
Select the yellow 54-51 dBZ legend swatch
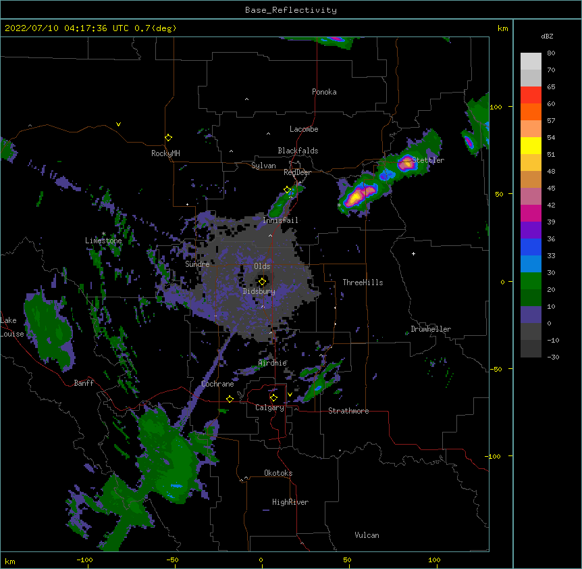tap(531, 145)
